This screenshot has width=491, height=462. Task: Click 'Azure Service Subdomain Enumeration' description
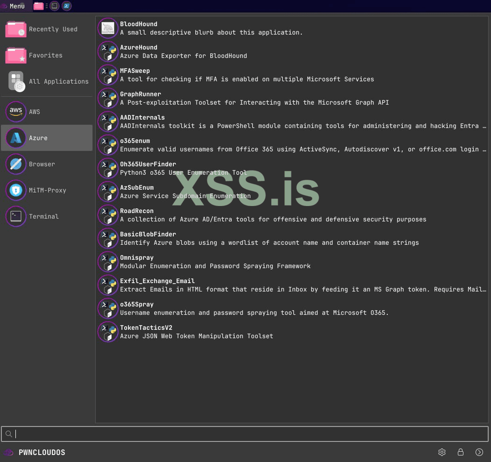tap(185, 196)
